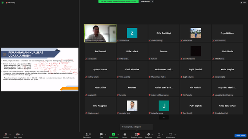Screen dimensions: 248x139
Task: Click Priyo Widiono name tile
Action: tap(227, 33)
